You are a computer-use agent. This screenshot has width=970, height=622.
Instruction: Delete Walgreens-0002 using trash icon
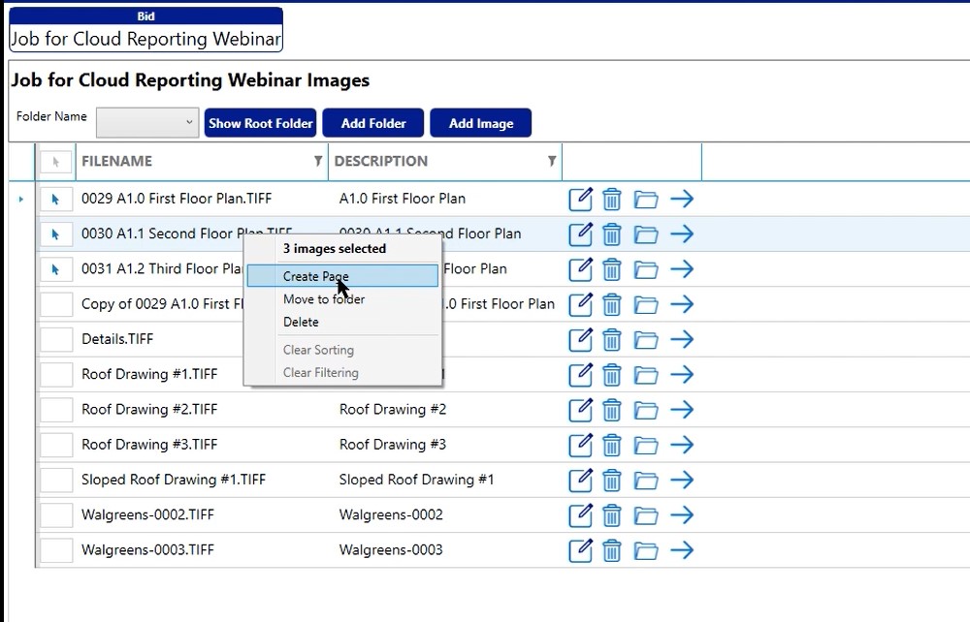[612, 515]
